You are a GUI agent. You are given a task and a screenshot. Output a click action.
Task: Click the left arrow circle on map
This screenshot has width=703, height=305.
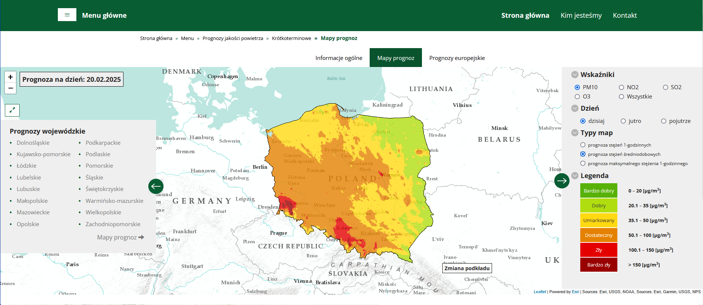click(156, 186)
